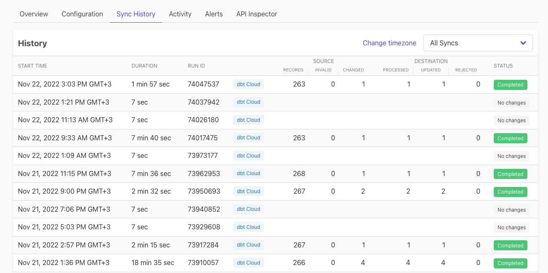The height and width of the screenshot is (273, 548).
Task: Click the All Syncs dropdown chevron arrow
Action: click(x=523, y=43)
